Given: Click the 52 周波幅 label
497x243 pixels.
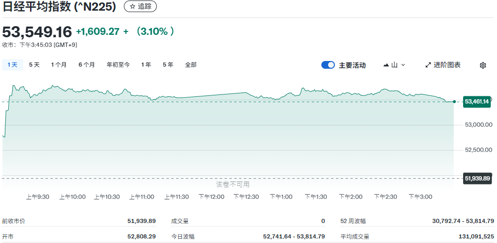Looking at the screenshot, I should 353,221.
